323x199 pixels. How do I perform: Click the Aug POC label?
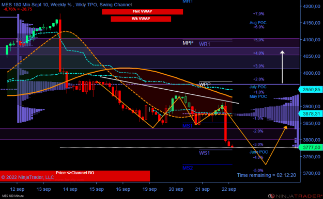click(x=258, y=23)
